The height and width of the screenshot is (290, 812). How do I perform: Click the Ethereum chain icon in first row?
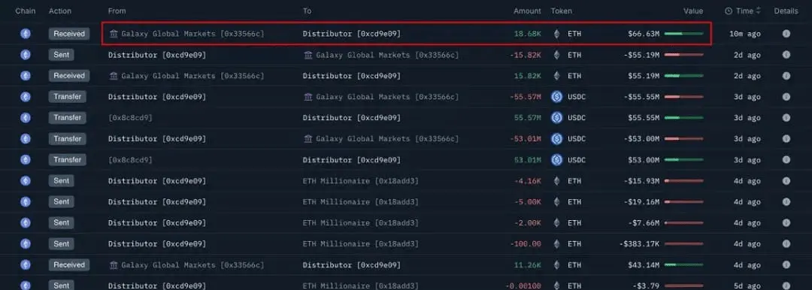click(26, 34)
